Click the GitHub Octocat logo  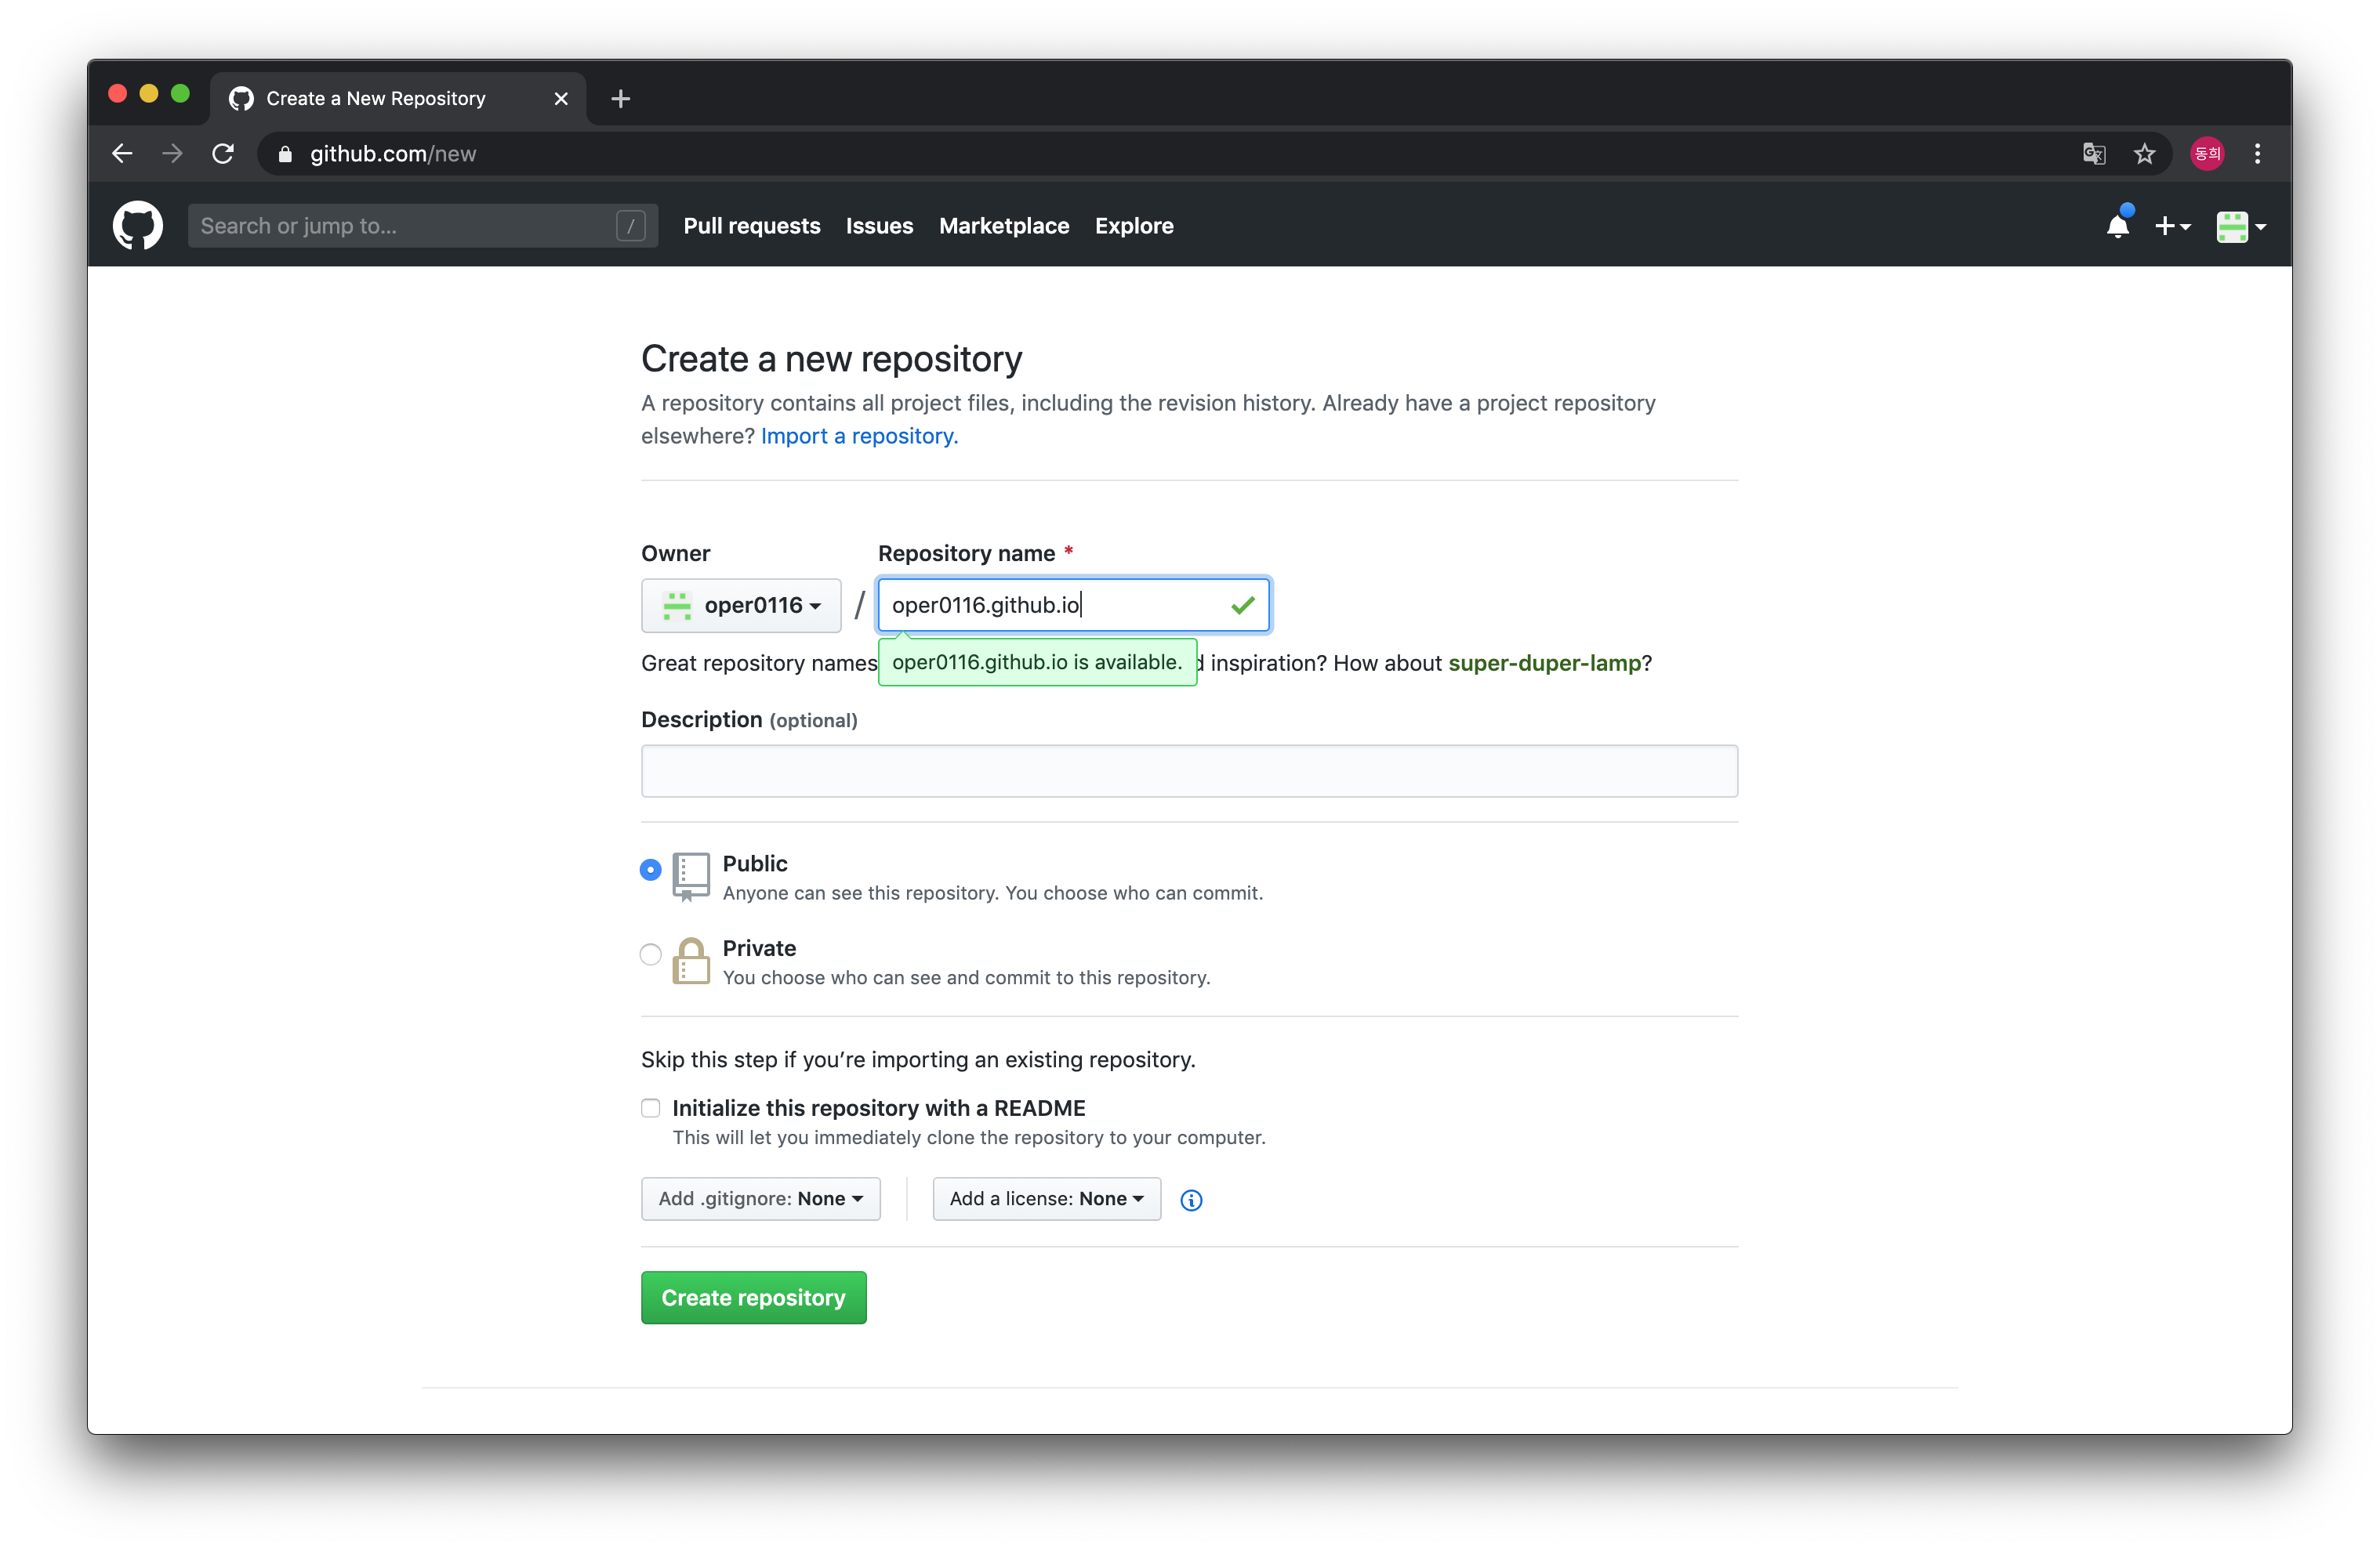pyautogui.click(x=137, y=226)
